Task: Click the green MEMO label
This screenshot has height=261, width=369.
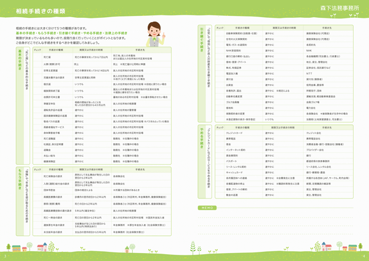Action: pyautogui.click(x=207, y=208)
